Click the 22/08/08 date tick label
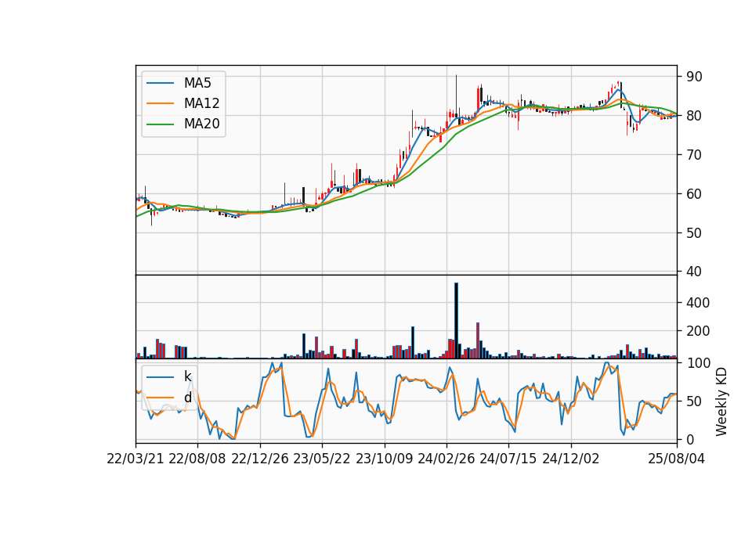 (197, 459)
